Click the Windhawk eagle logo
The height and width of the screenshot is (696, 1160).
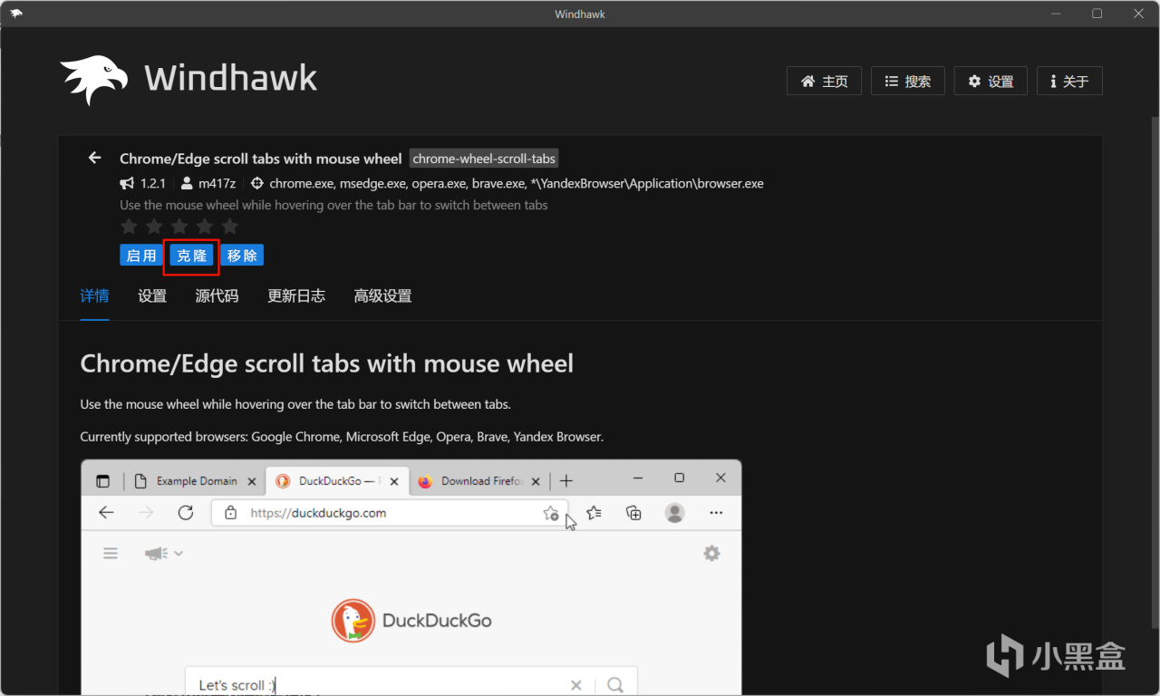click(94, 80)
